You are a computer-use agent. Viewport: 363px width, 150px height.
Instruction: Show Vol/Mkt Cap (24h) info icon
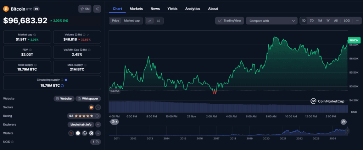click(x=89, y=50)
